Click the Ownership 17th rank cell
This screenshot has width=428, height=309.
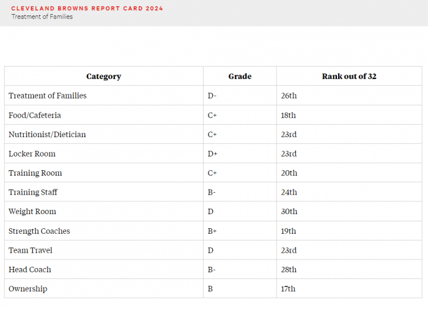(349, 289)
